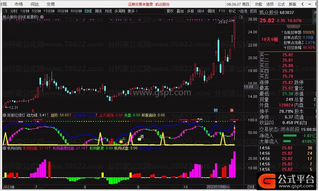Click the 25.82 high price label on the chart
Screen dimensions: 319x191
(223, 22)
